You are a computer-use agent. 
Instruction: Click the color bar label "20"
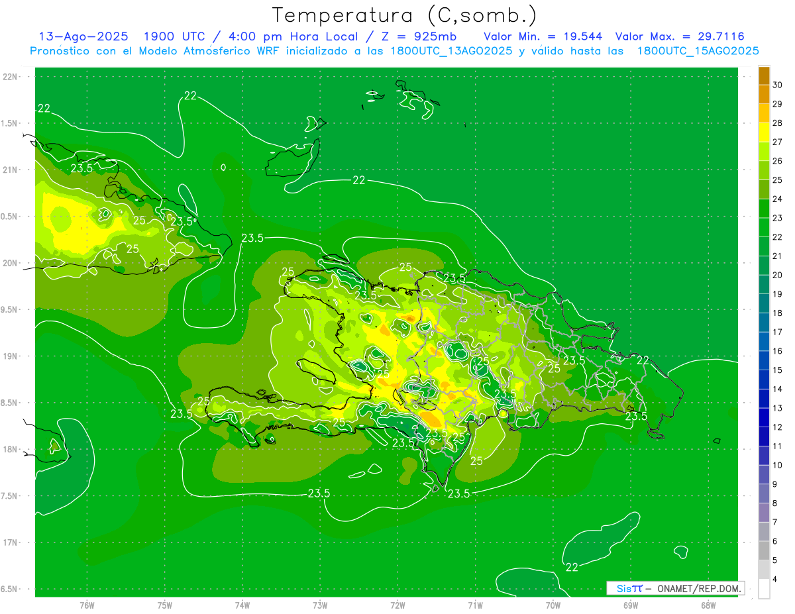pyautogui.click(x=778, y=275)
